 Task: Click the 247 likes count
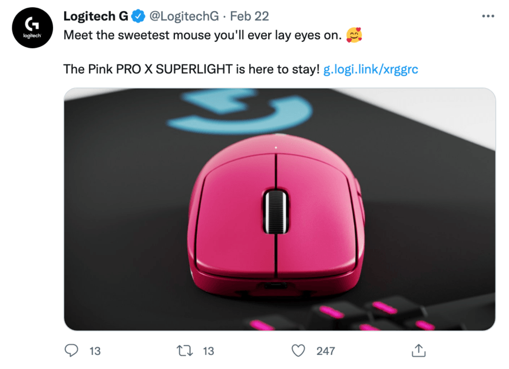click(x=325, y=351)
